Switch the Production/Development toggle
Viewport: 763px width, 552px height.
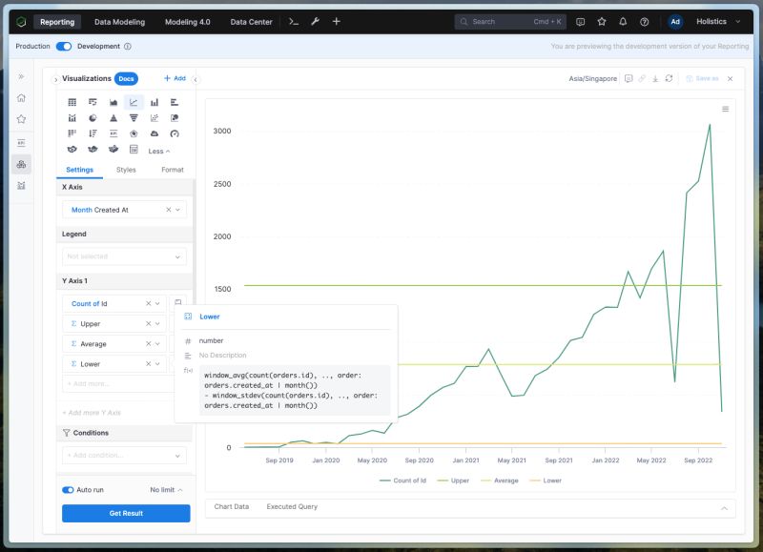pyautogui.click(x=64, y=46)
